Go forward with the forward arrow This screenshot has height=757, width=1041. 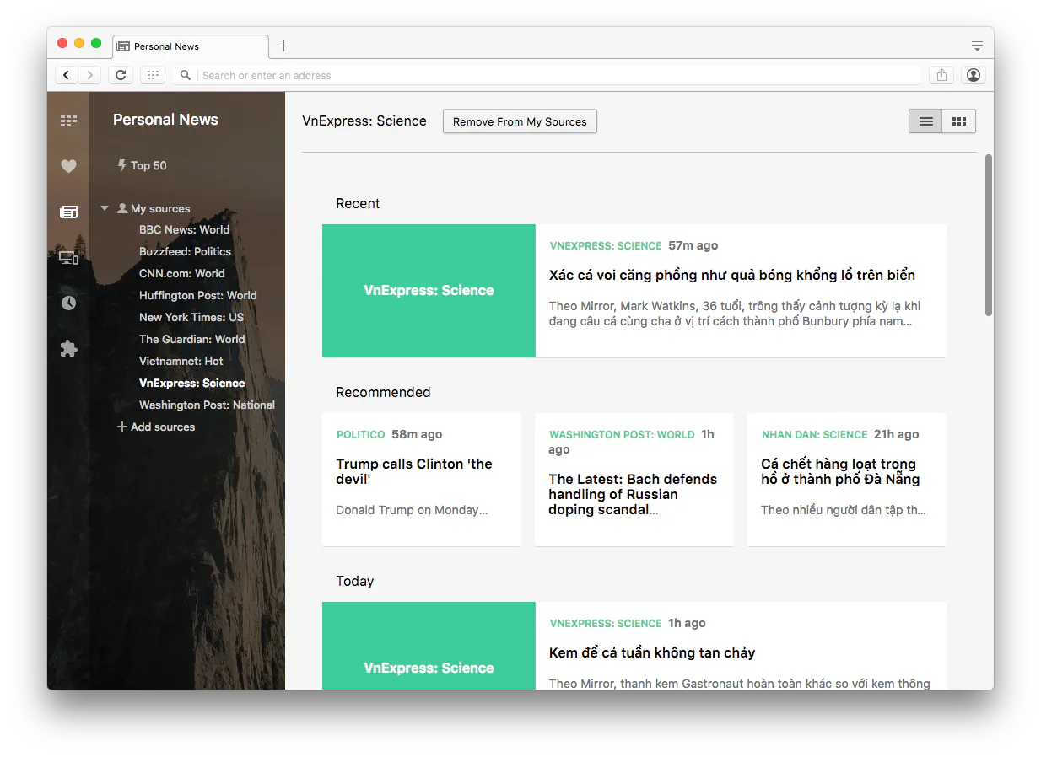pyautogui.click(x=90, y=75)
